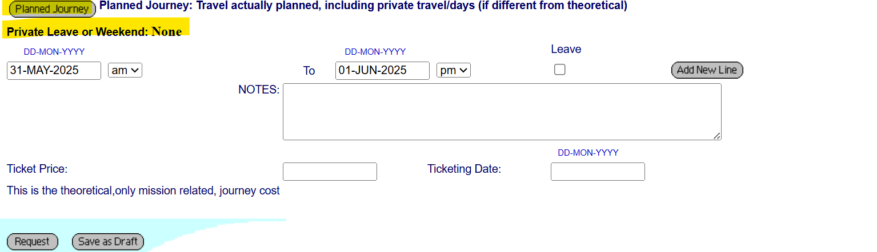
Task: Click the Ticketing Date: label
Action: [464, 169]
